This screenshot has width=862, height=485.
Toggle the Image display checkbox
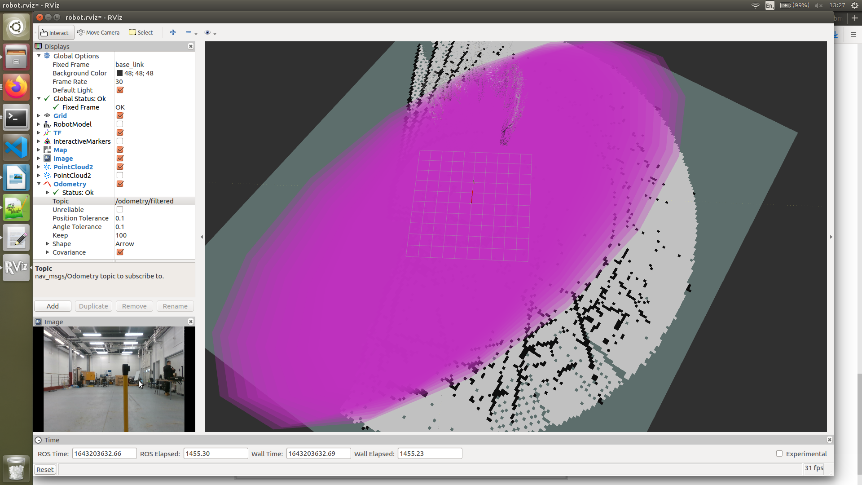point(120,158)
